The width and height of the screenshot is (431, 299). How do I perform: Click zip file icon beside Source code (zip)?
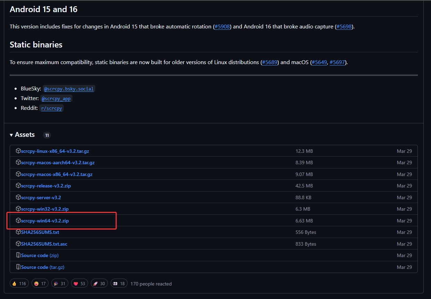pos(18,255)
